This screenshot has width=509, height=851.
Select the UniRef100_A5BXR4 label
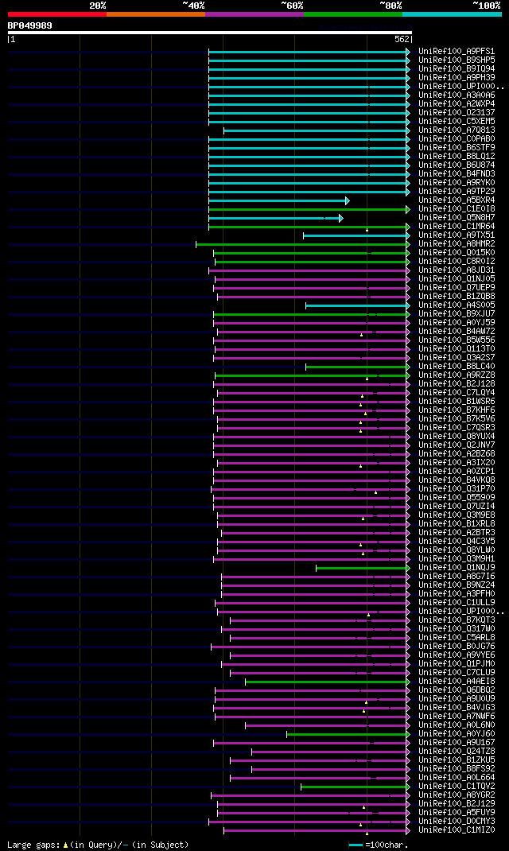(457, 200)
